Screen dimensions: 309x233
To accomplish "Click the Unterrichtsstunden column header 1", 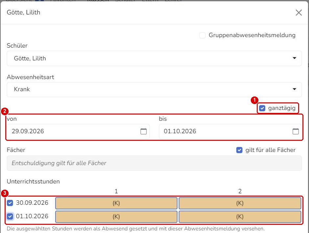I will [x=116, y=191].
